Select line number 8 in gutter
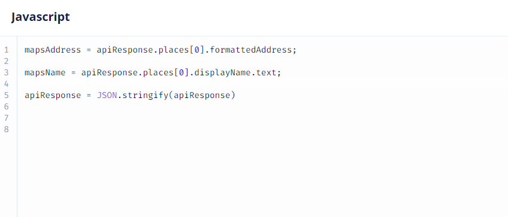The height and width of the screenshot is (217, 508). click(7, 129)
